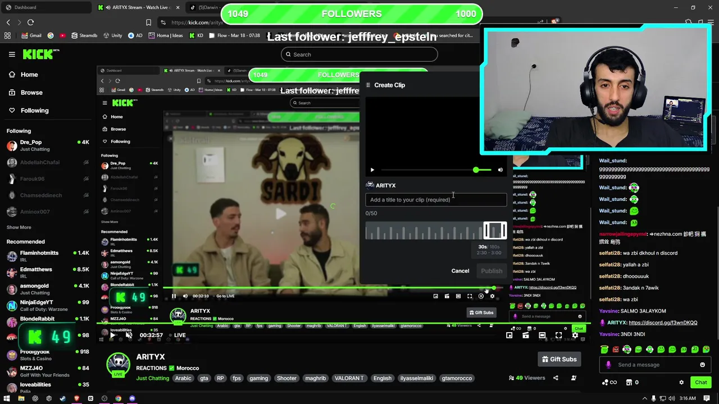Send message with green Chat button
Viewport: 719px width, 404px height.
[x=700, y=383]
